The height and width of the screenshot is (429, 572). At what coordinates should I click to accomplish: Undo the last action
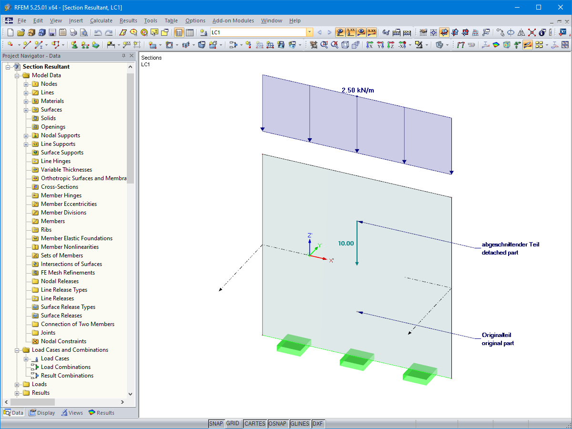[99, 32]
